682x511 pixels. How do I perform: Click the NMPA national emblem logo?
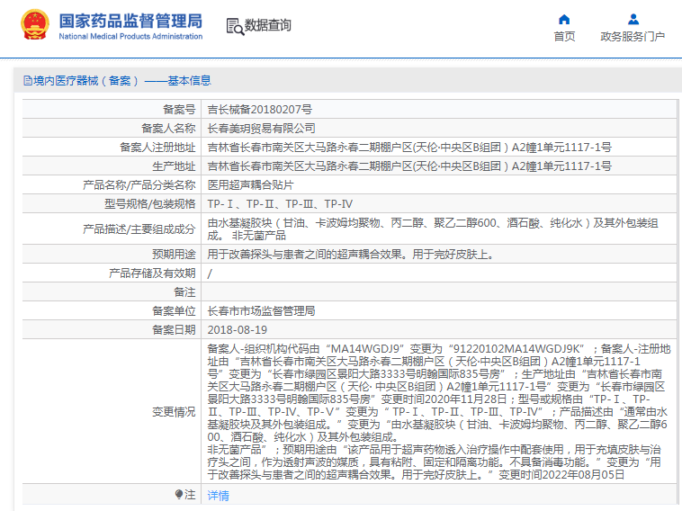click(x=35, y=25)
